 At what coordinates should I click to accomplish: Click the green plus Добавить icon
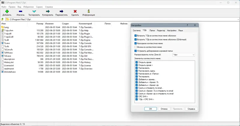pos(7,11)
